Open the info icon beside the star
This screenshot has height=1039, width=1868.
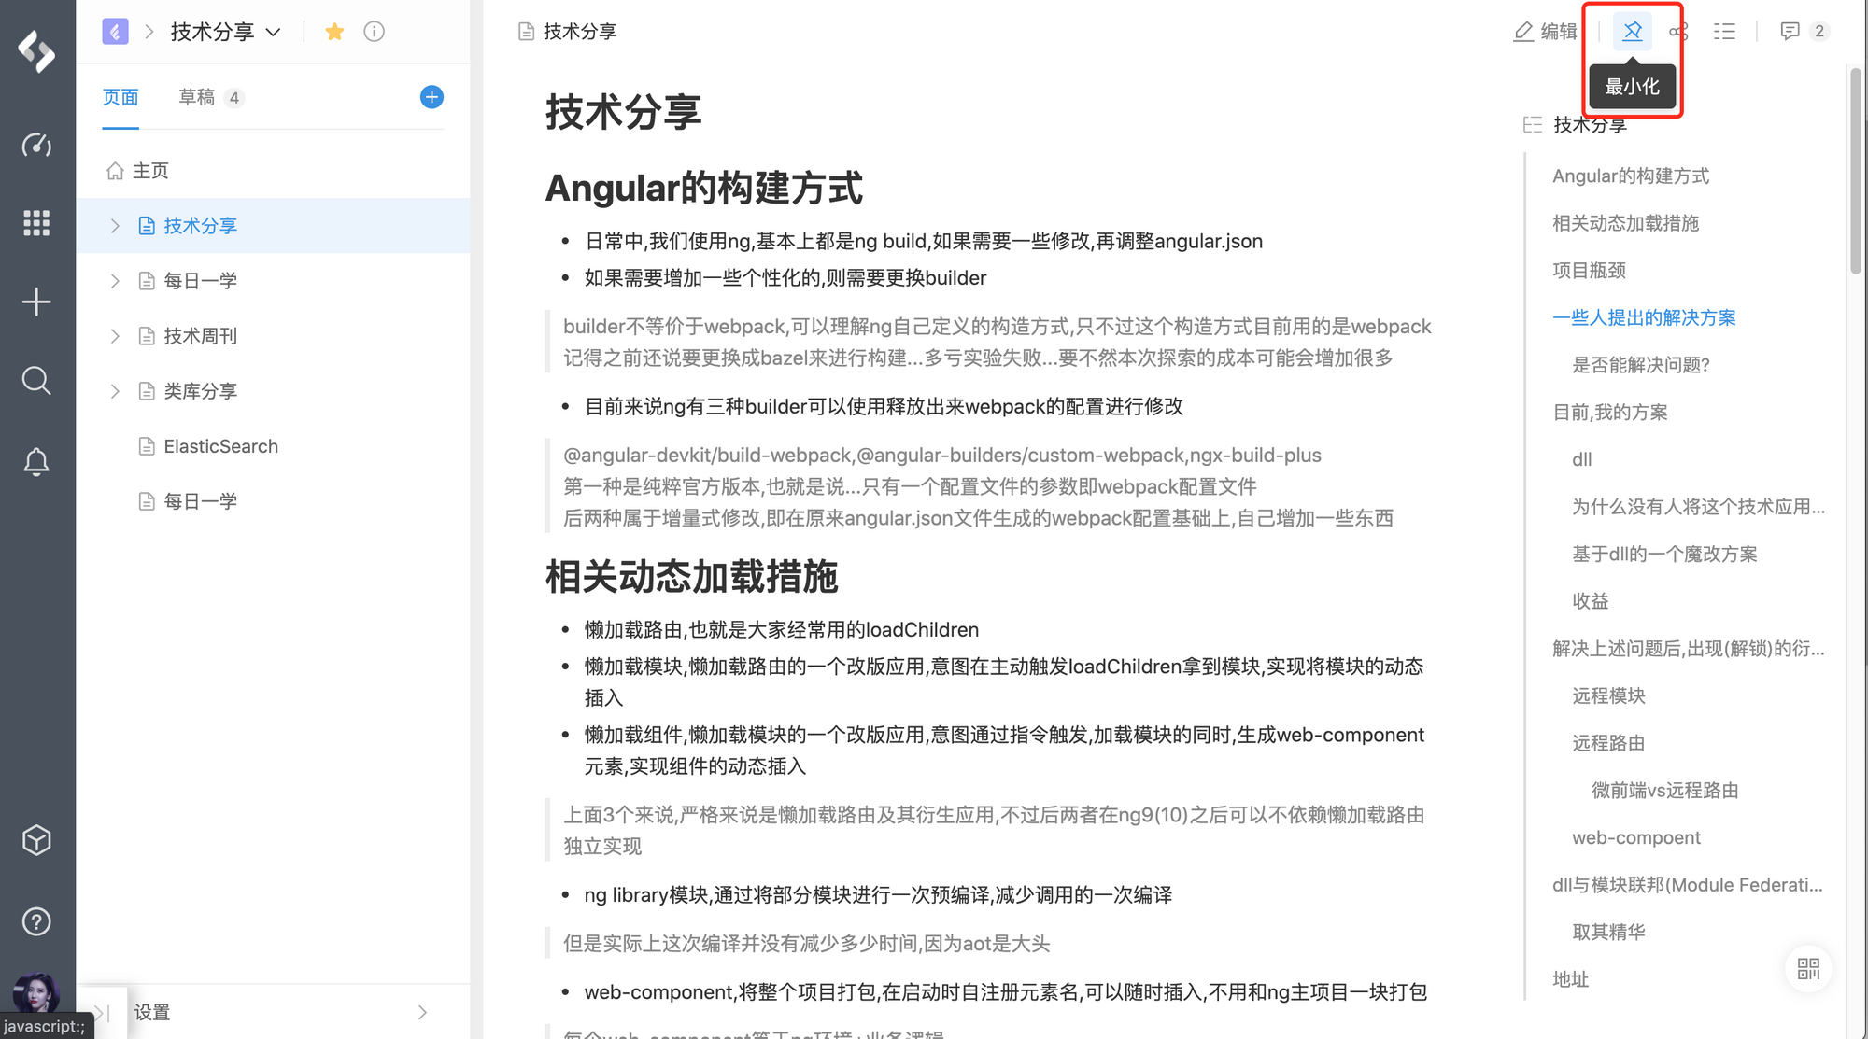[374, 32]
